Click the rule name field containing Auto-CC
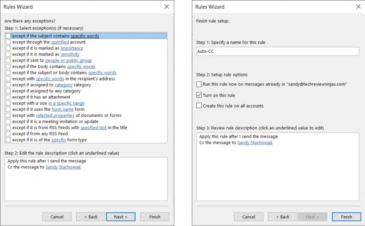This screenshot has width=365, height=226. tap(277, 52)
